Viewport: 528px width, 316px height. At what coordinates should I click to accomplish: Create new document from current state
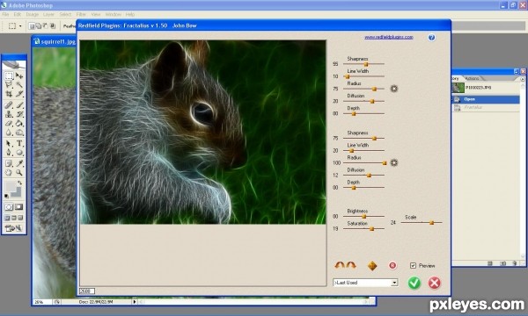pyautogui.click(x=490, y=263)
